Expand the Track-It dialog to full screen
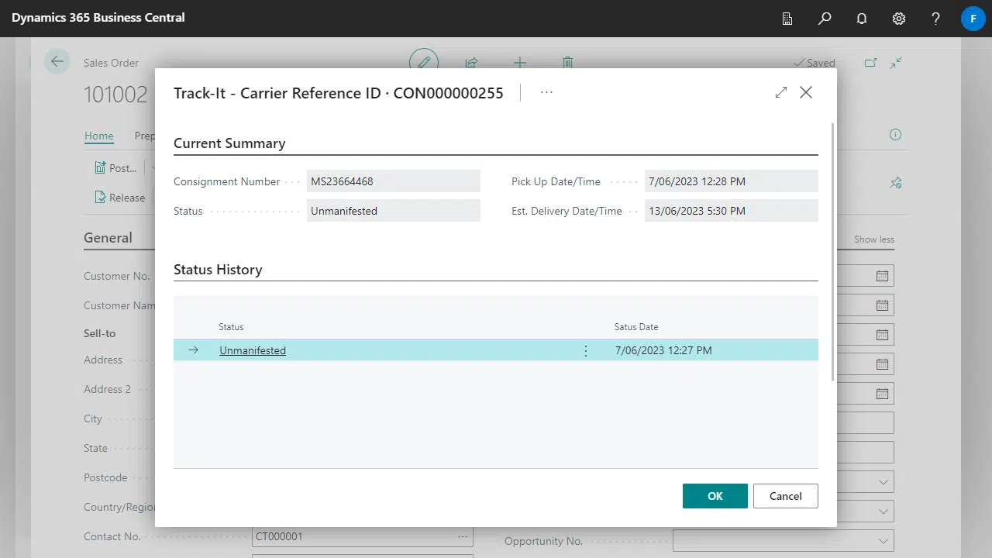The image size is (992, 558). point(780,92)
